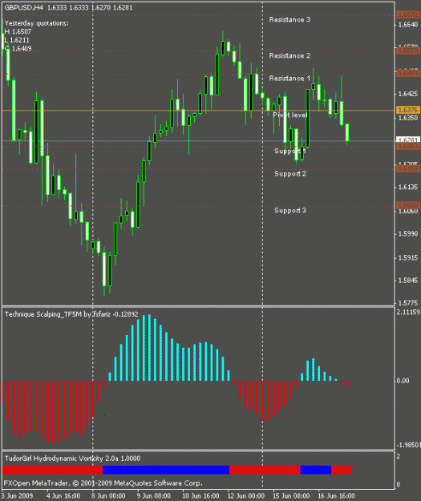Click the 1.6640 price axis value

pyautogui.click(x=408, y=25)
